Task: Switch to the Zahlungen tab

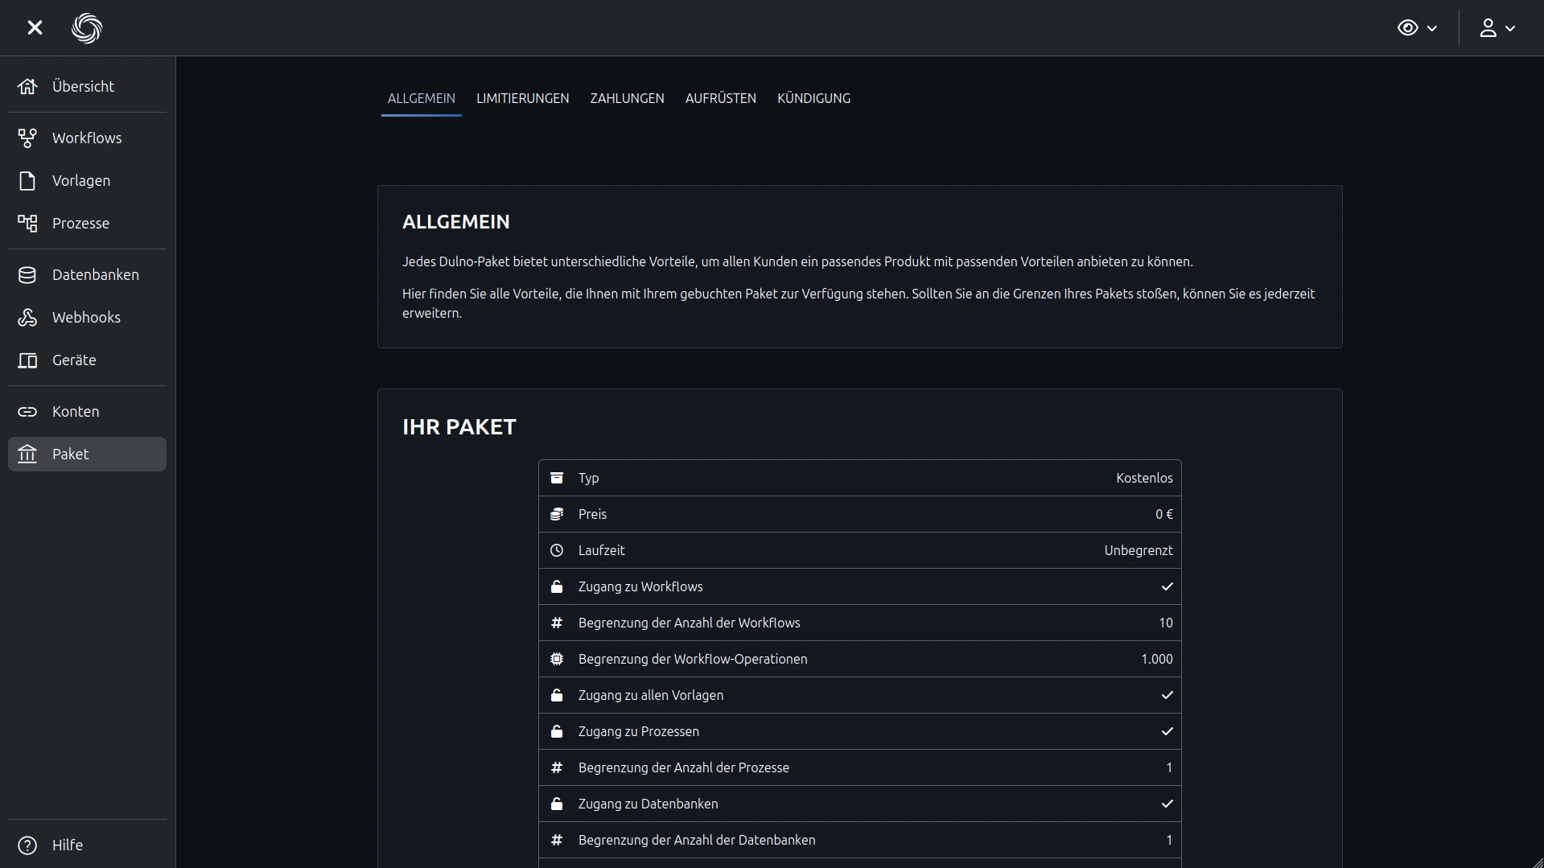Action: point(627,98)
